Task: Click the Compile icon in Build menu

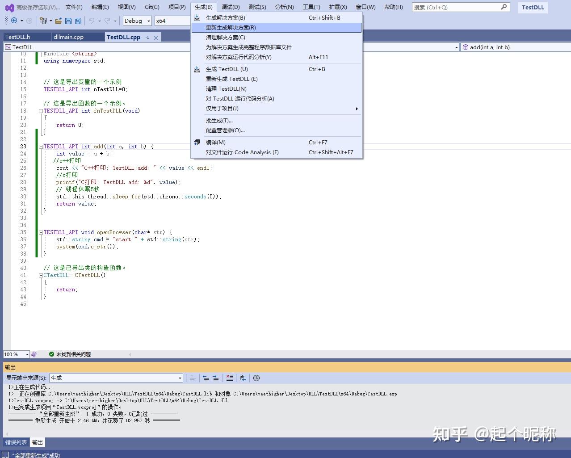Action: coord(197,143)
